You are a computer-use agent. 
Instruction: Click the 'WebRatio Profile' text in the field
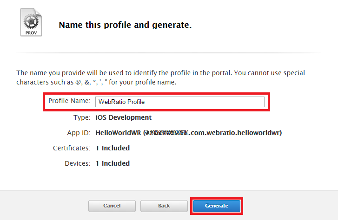[x=121, y=102]
